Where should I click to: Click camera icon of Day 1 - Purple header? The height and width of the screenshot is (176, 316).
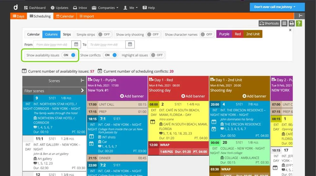click(90, 79)
